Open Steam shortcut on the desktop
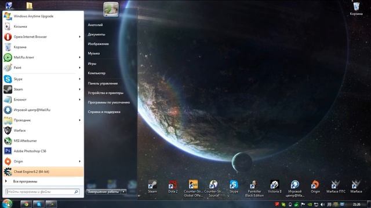The height and width of the screenshot is (208, 371). (152, 187)
